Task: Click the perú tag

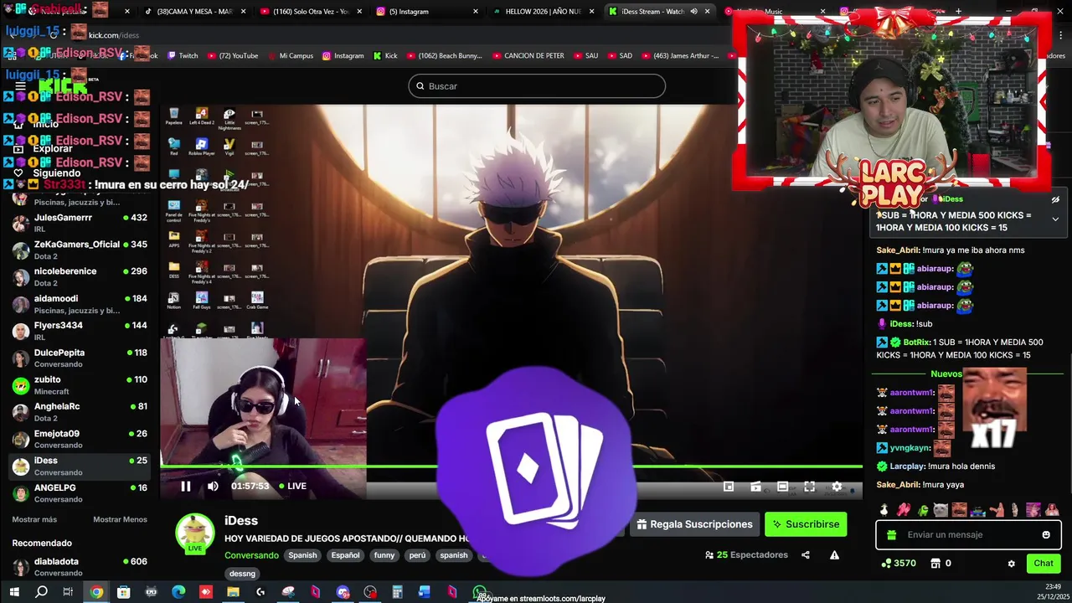Action: point(417,555)
